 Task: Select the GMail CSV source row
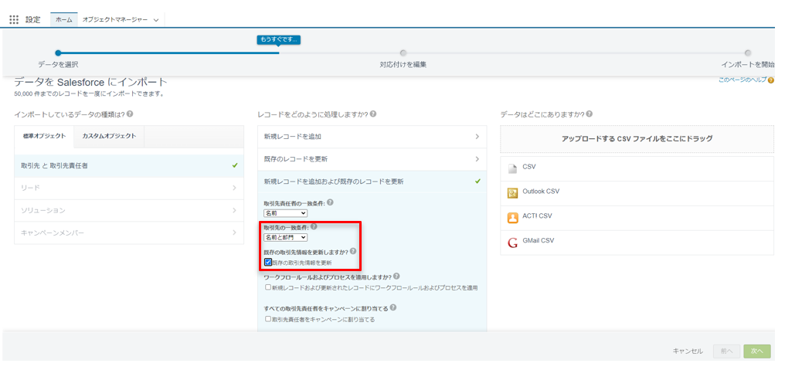(x=637, y=243)
